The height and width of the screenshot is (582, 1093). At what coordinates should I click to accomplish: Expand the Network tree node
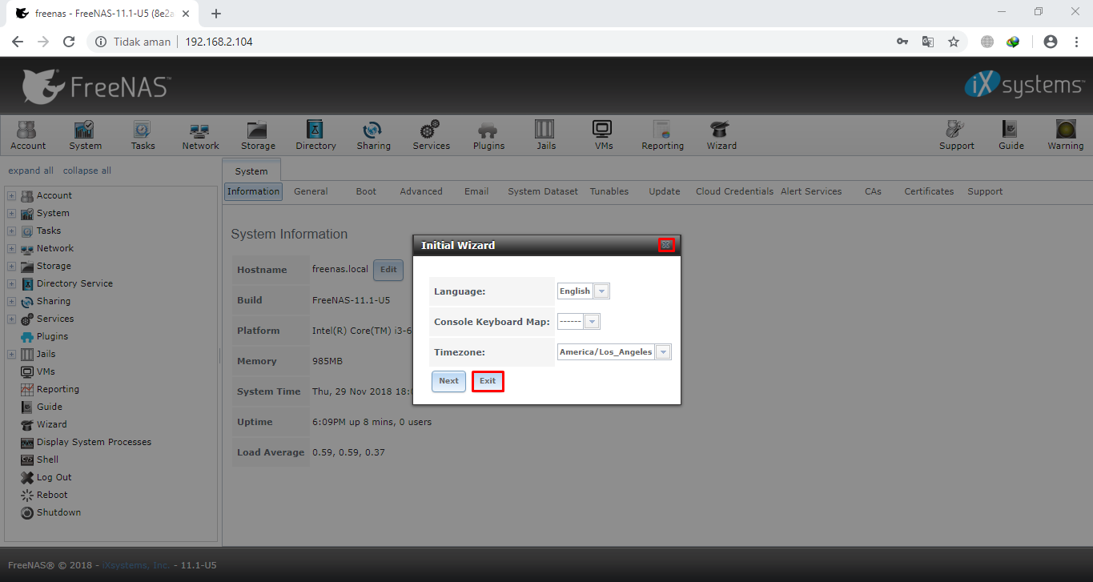tap(11, 248)
